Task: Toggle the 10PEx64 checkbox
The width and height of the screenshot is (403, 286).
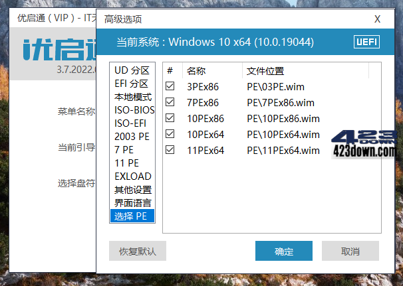Action: pos(170,135)
